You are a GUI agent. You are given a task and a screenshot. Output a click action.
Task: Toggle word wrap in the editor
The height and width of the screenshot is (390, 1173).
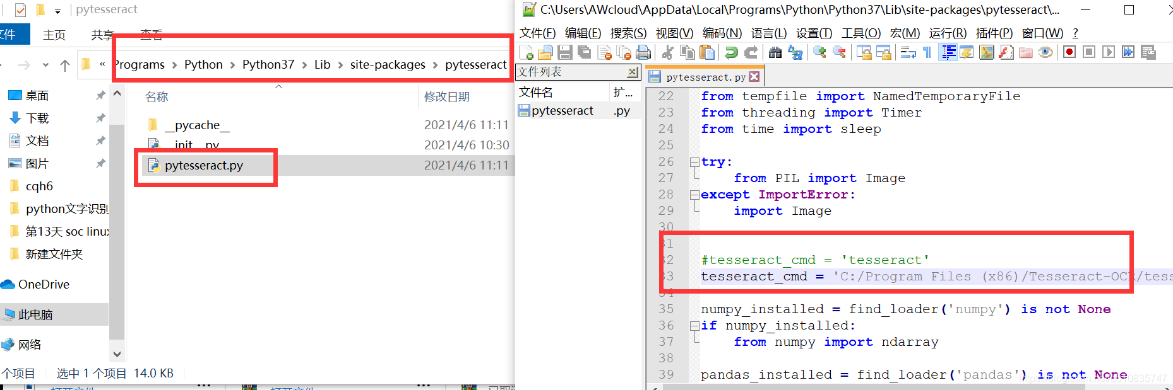pyautogui.click(x=908, y=52)
